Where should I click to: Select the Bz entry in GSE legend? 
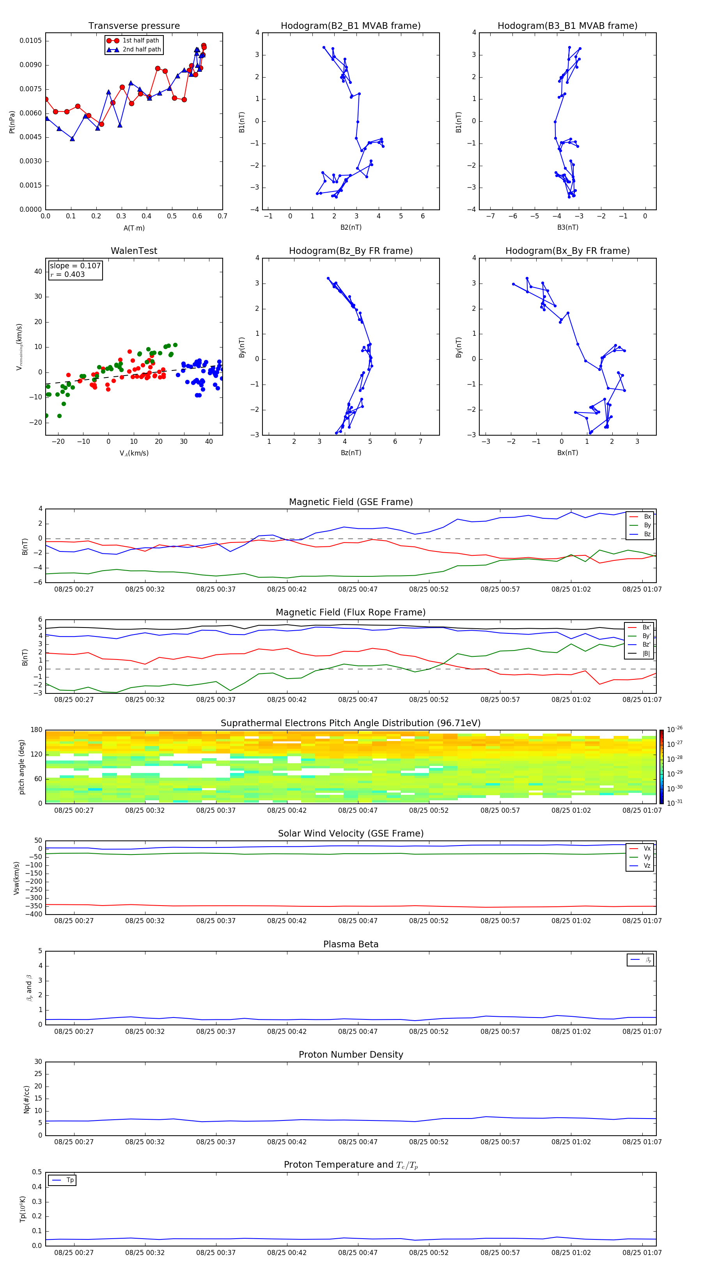(x=640, y=534)
